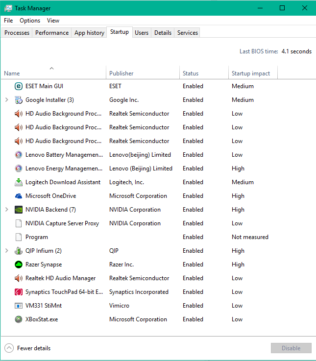The width and height of the screenshot is (316, 361).
Task: Switch to the App history tab
Action: [x=89, y=33]
